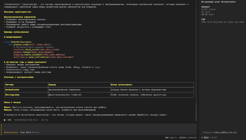Click the 'Примеры использования' heading
The height and width of the screenshot is (140, 246).
[16, 32]
